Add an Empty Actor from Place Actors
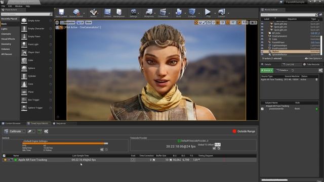 pyautogui.click(x=24, y=21)
